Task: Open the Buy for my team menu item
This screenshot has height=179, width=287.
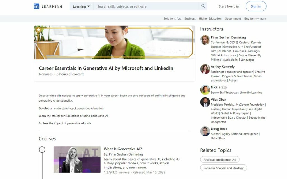Action: click(255, 18)
